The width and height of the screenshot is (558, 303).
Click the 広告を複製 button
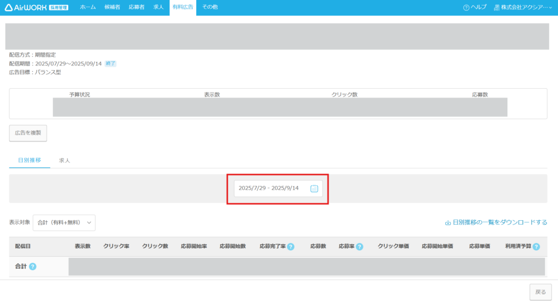tap(28, 133)
